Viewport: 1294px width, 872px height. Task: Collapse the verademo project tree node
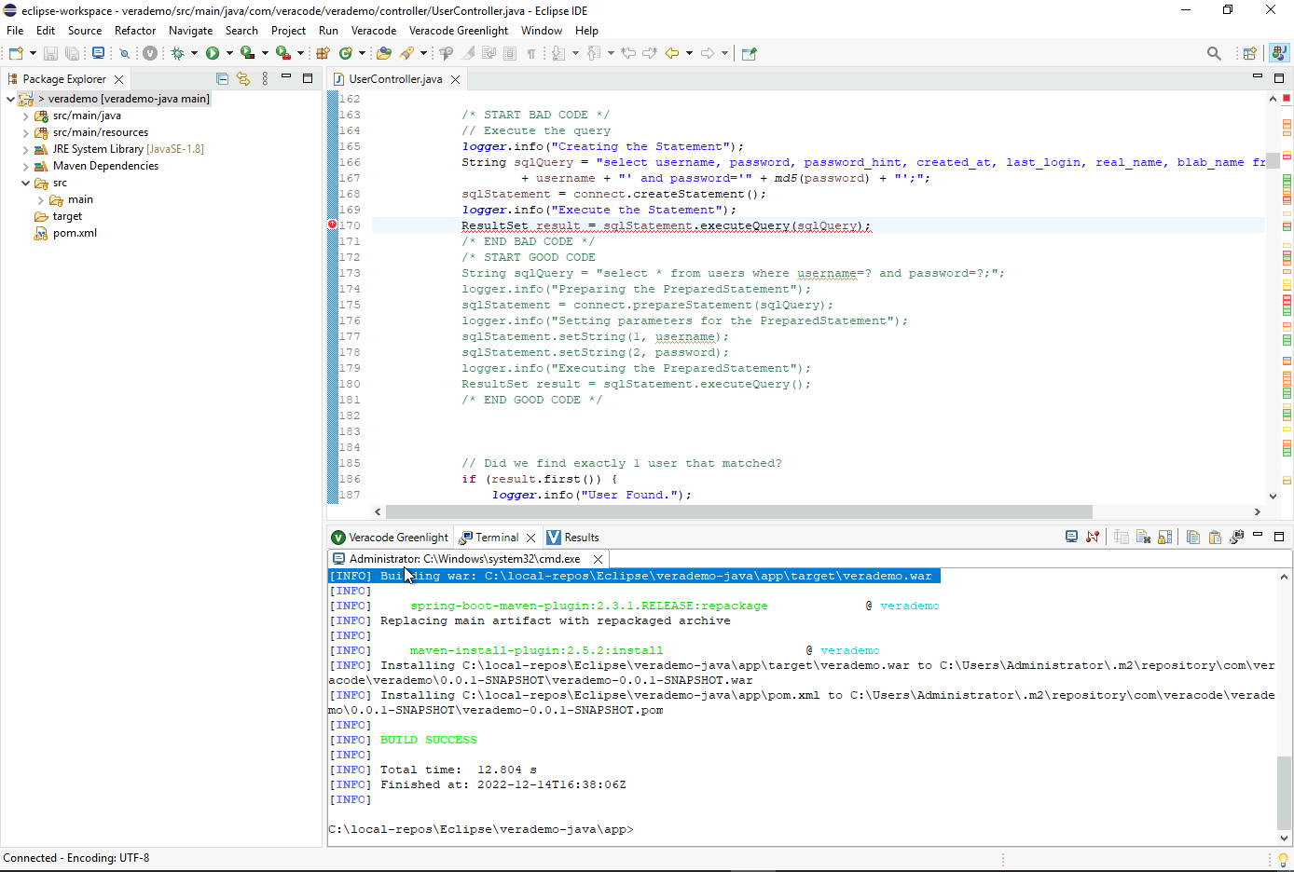(x=10, y=99)
